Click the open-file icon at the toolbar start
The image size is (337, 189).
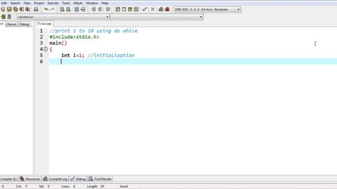(x=3, y=9)
